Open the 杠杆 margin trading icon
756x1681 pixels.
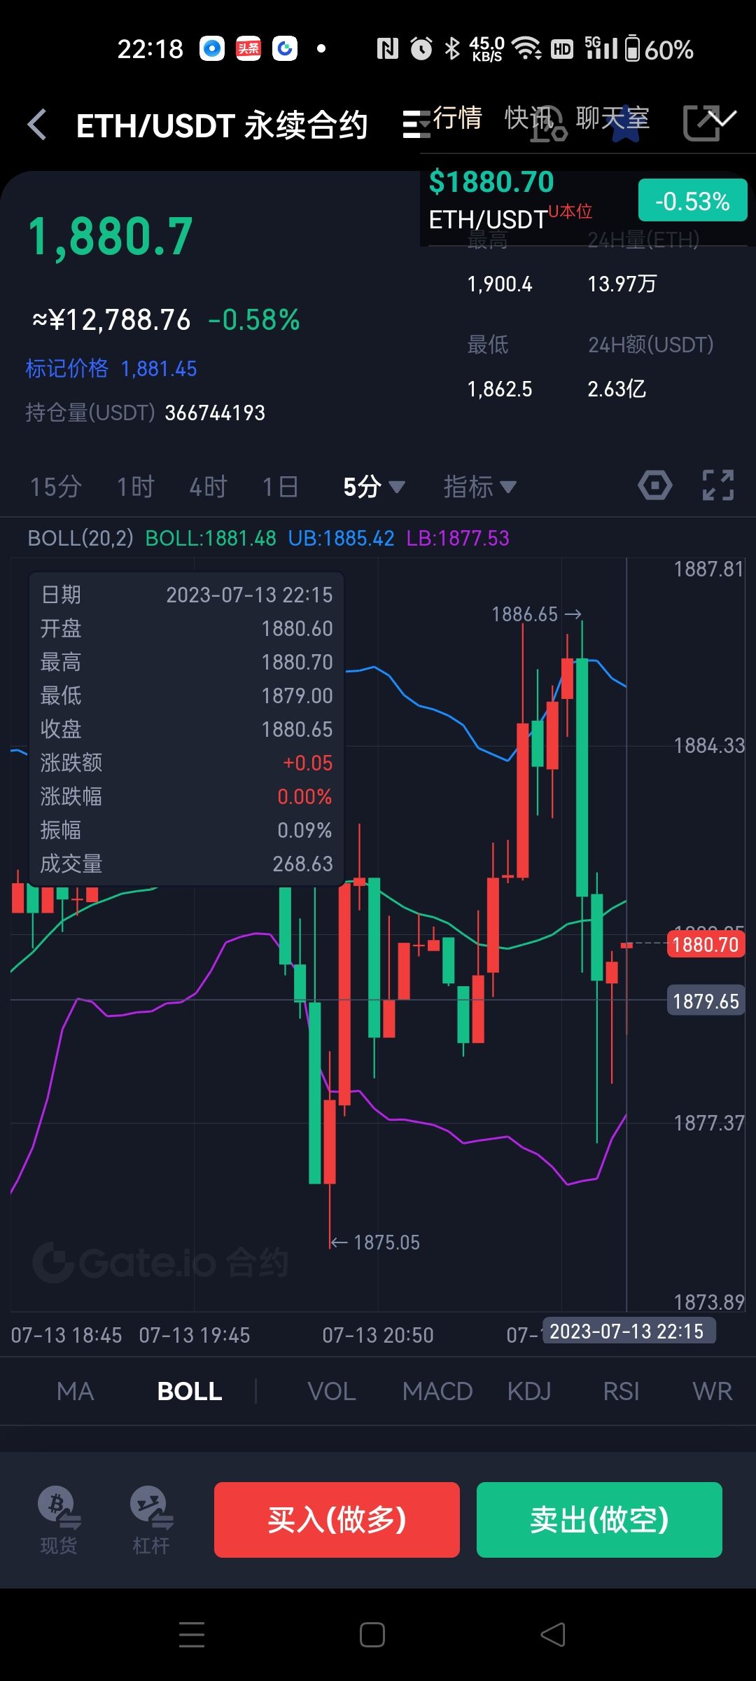152,1521
